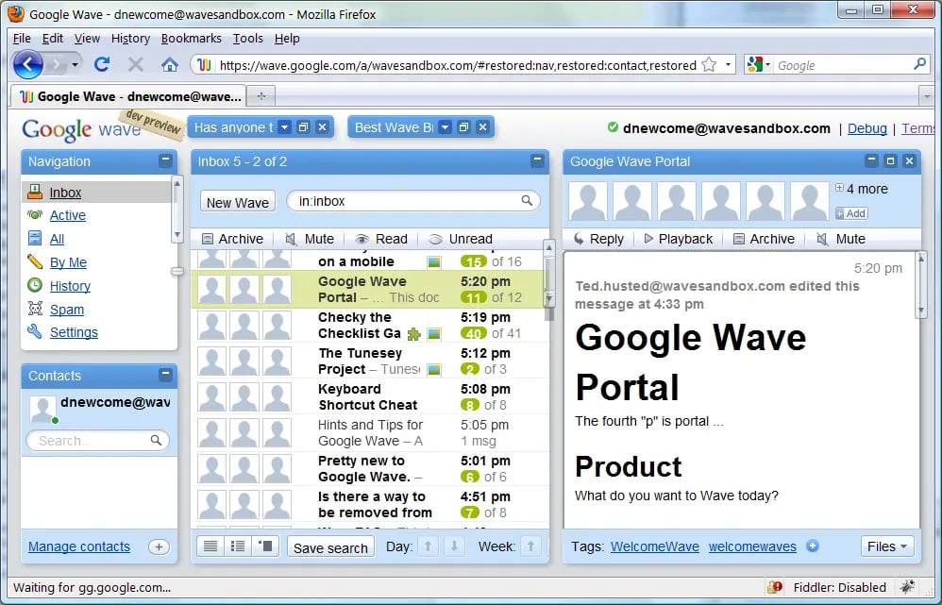The width and height of the screenshot is (942, 605).
Task: Click the Spam skull icon
Action: (x=35, y=309)
